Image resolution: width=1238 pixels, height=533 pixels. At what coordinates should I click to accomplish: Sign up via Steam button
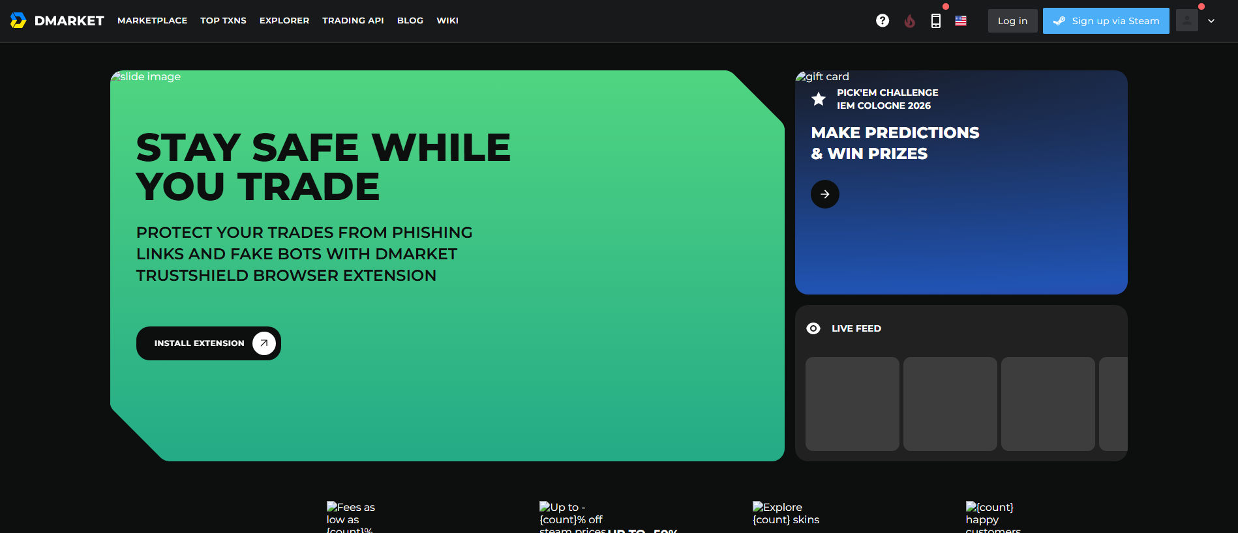tap(1106, 21)
